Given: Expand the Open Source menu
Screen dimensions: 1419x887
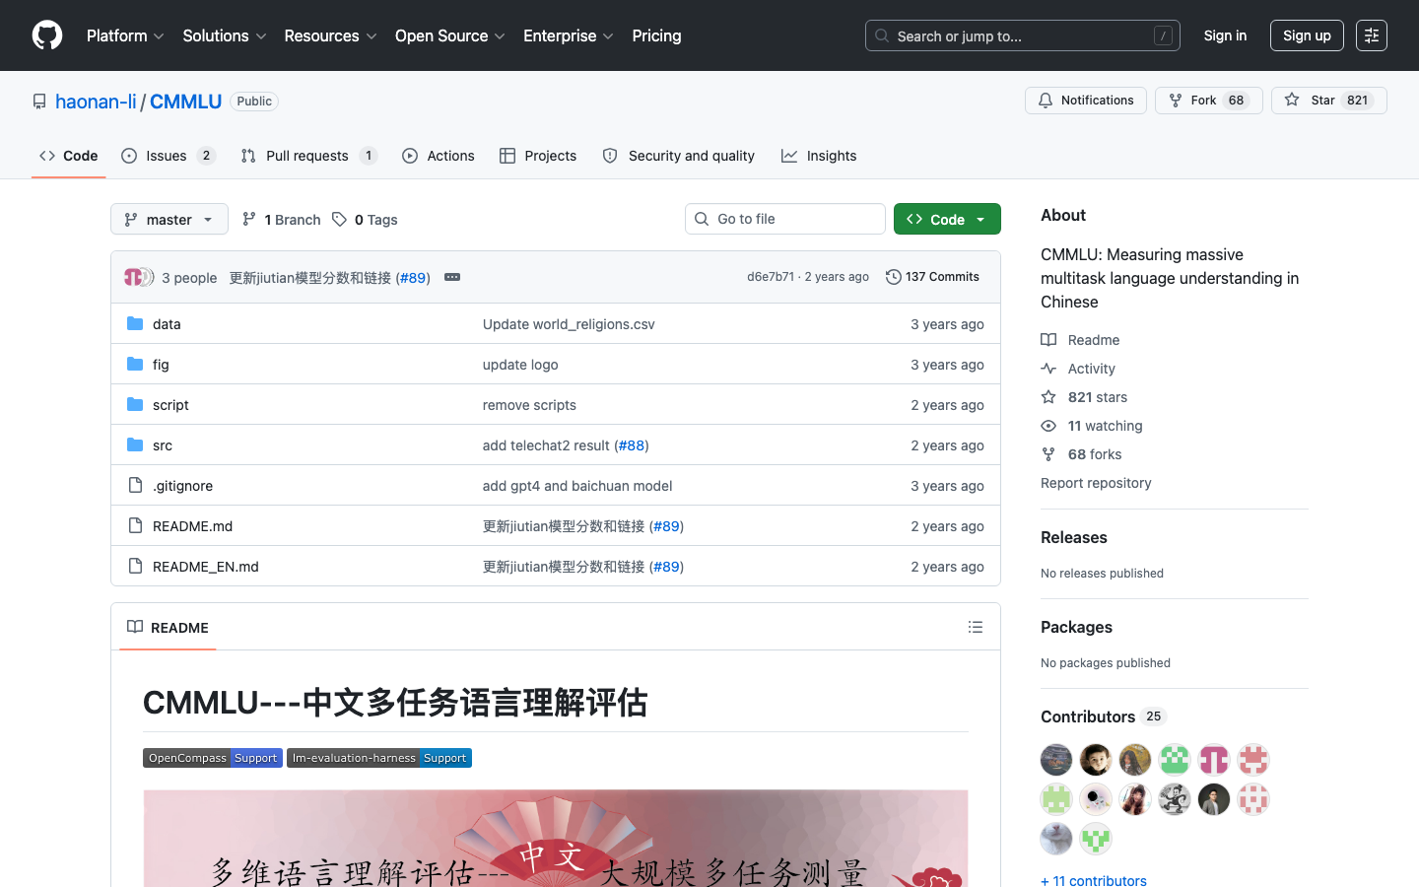Looking at the screenshot, I should (x=449, y=35).
